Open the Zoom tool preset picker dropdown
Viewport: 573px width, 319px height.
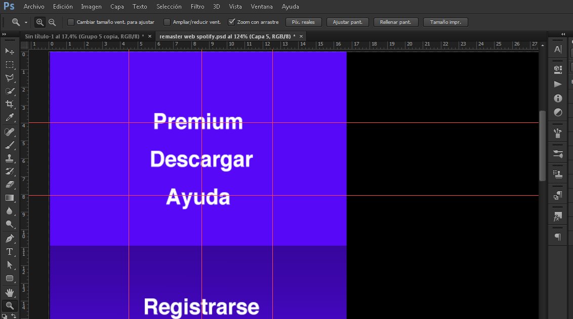[26, 23]
